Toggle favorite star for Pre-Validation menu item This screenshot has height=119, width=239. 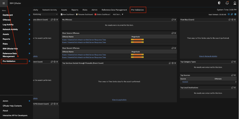click(29, 61)
